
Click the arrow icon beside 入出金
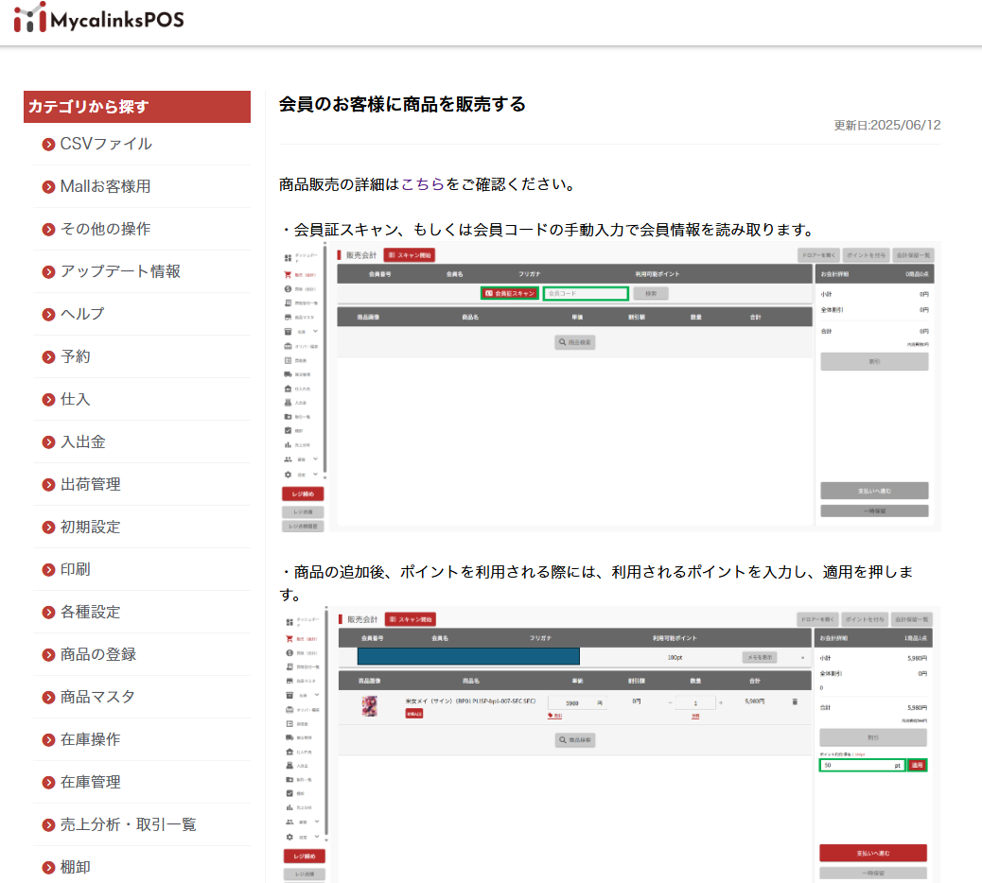49,442
